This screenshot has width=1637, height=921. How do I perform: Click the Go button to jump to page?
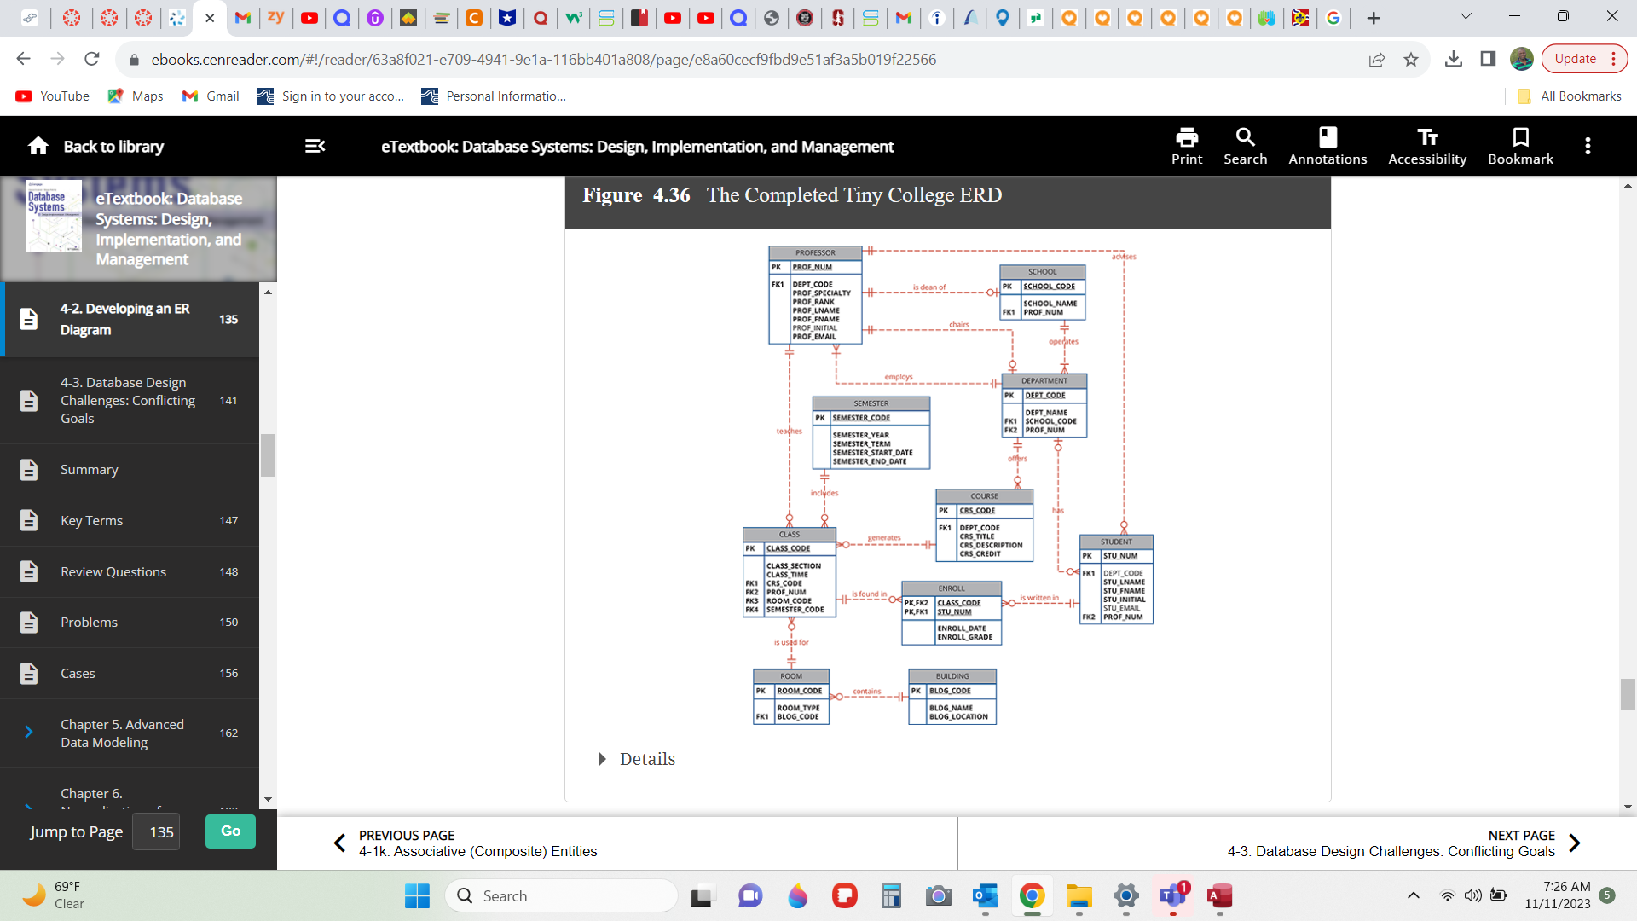pos(229,831)
